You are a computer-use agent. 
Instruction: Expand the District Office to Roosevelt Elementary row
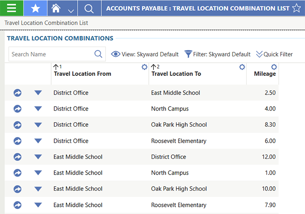[38, 141]
